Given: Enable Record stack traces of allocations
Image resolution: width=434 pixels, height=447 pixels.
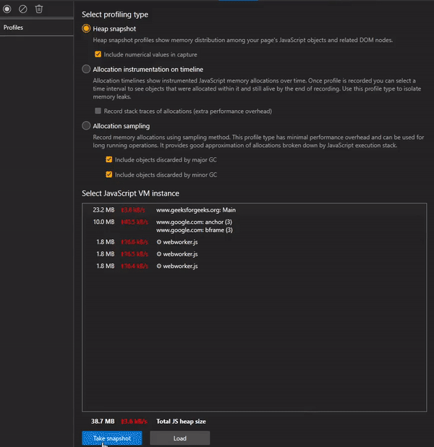Looking at the screenshot, I should 98,111.
